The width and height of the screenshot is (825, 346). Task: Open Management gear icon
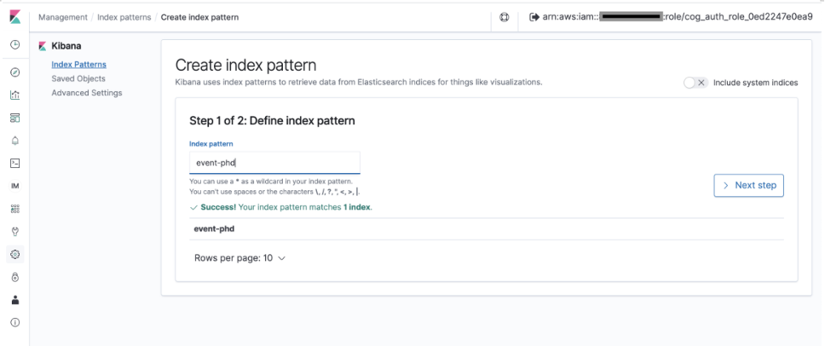point(14,255)
